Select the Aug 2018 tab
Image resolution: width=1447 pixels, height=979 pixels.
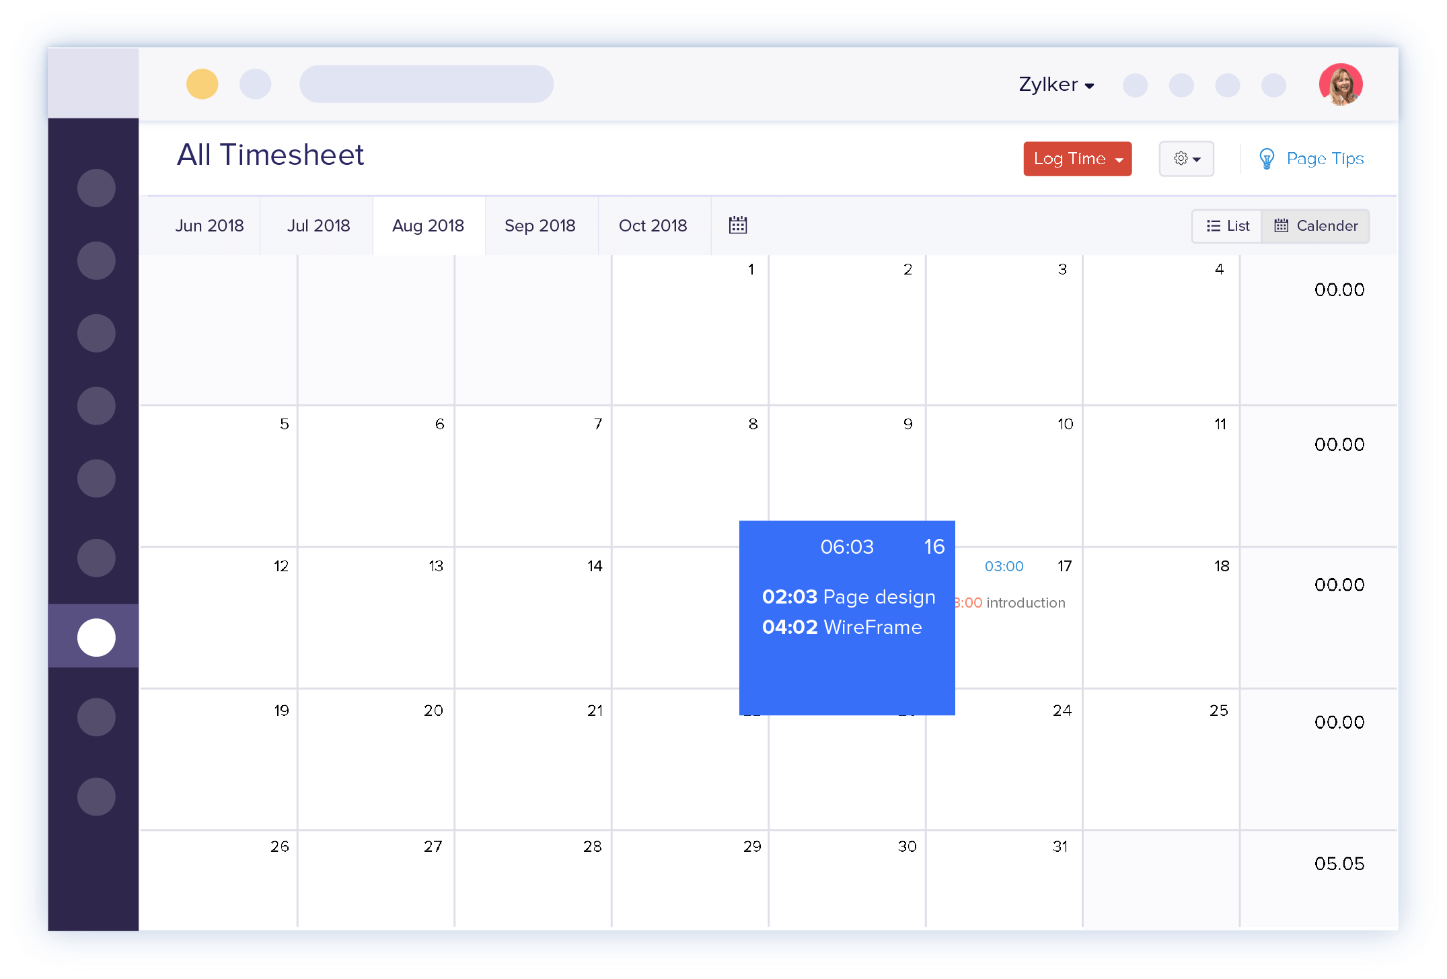pos(427,226)
